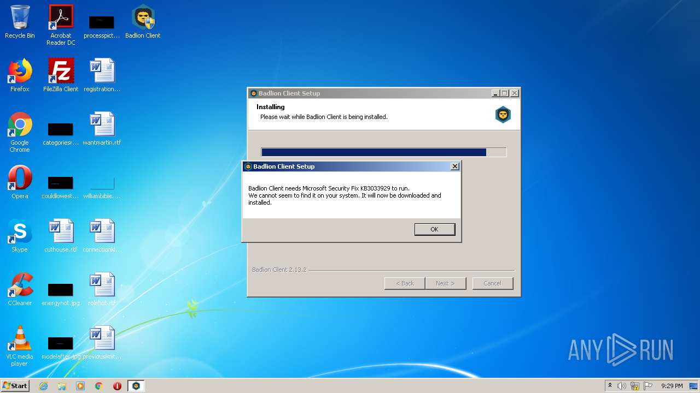Launch Acrobat Reader DC shortcut
Viewport: 700px width, 393px height.
click(x=61, y=25)
